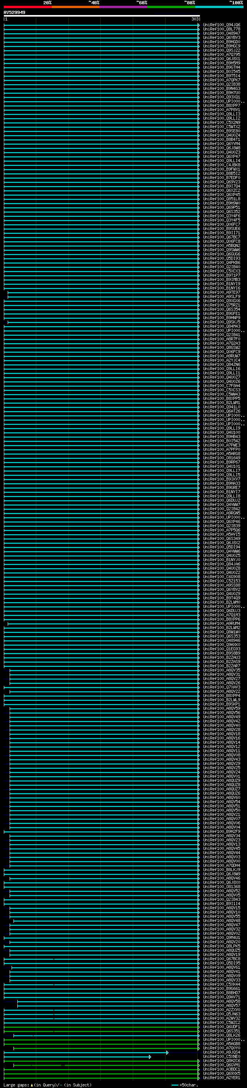Click the Large gaps legend text
247x1088 pixels.
pyautogui.click(x=48, y=1085)
